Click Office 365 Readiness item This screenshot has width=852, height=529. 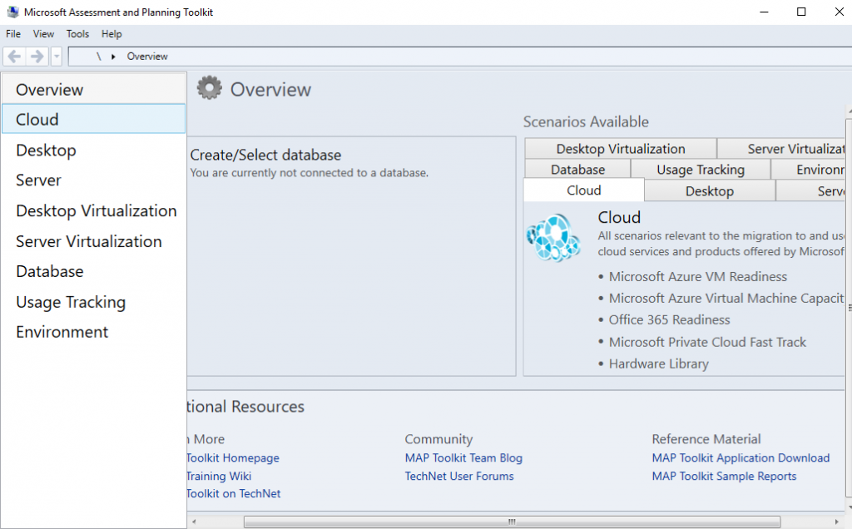[670, 320]
